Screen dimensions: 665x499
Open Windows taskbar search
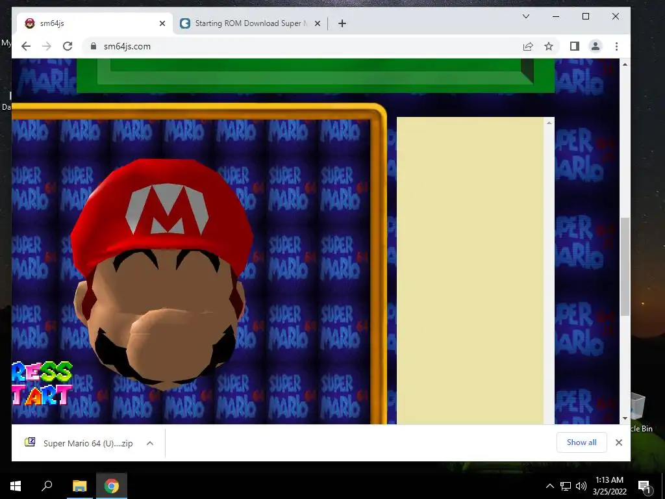pyautogui.click(x=47, y=486)
